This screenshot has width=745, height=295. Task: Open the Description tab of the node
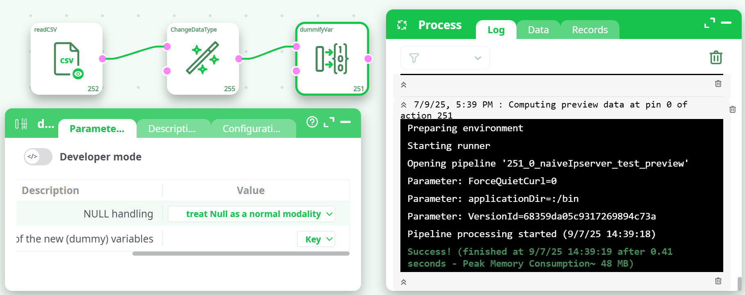click(172, 129)
